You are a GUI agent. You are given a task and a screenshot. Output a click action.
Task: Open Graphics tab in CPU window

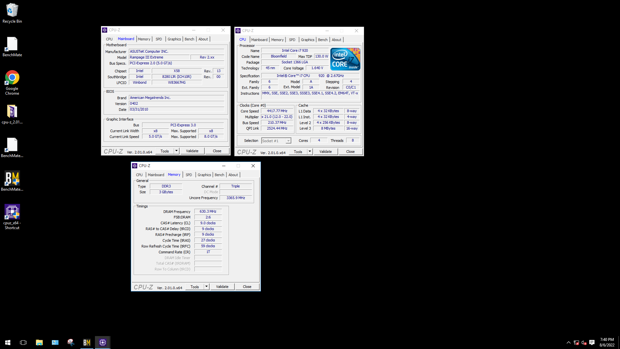(x=307, y=40)
